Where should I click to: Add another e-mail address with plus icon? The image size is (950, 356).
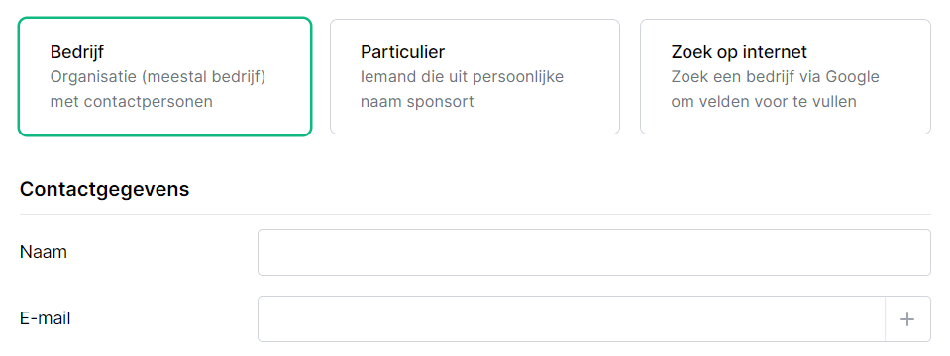[x=907, y=319]
